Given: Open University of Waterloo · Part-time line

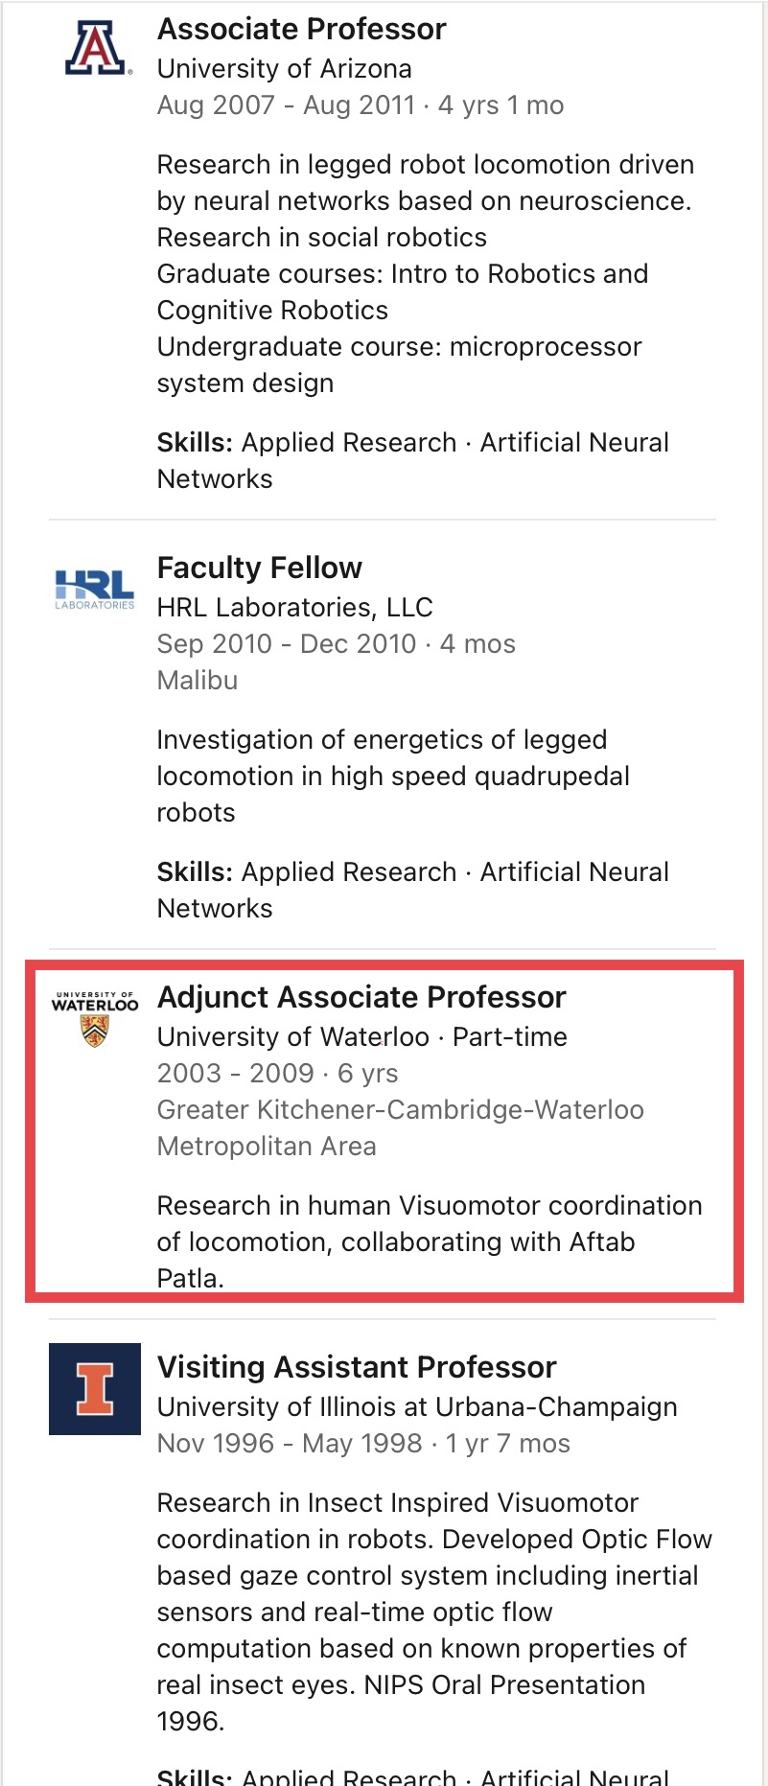Looking at the screenshot, I should (361, 1037).
